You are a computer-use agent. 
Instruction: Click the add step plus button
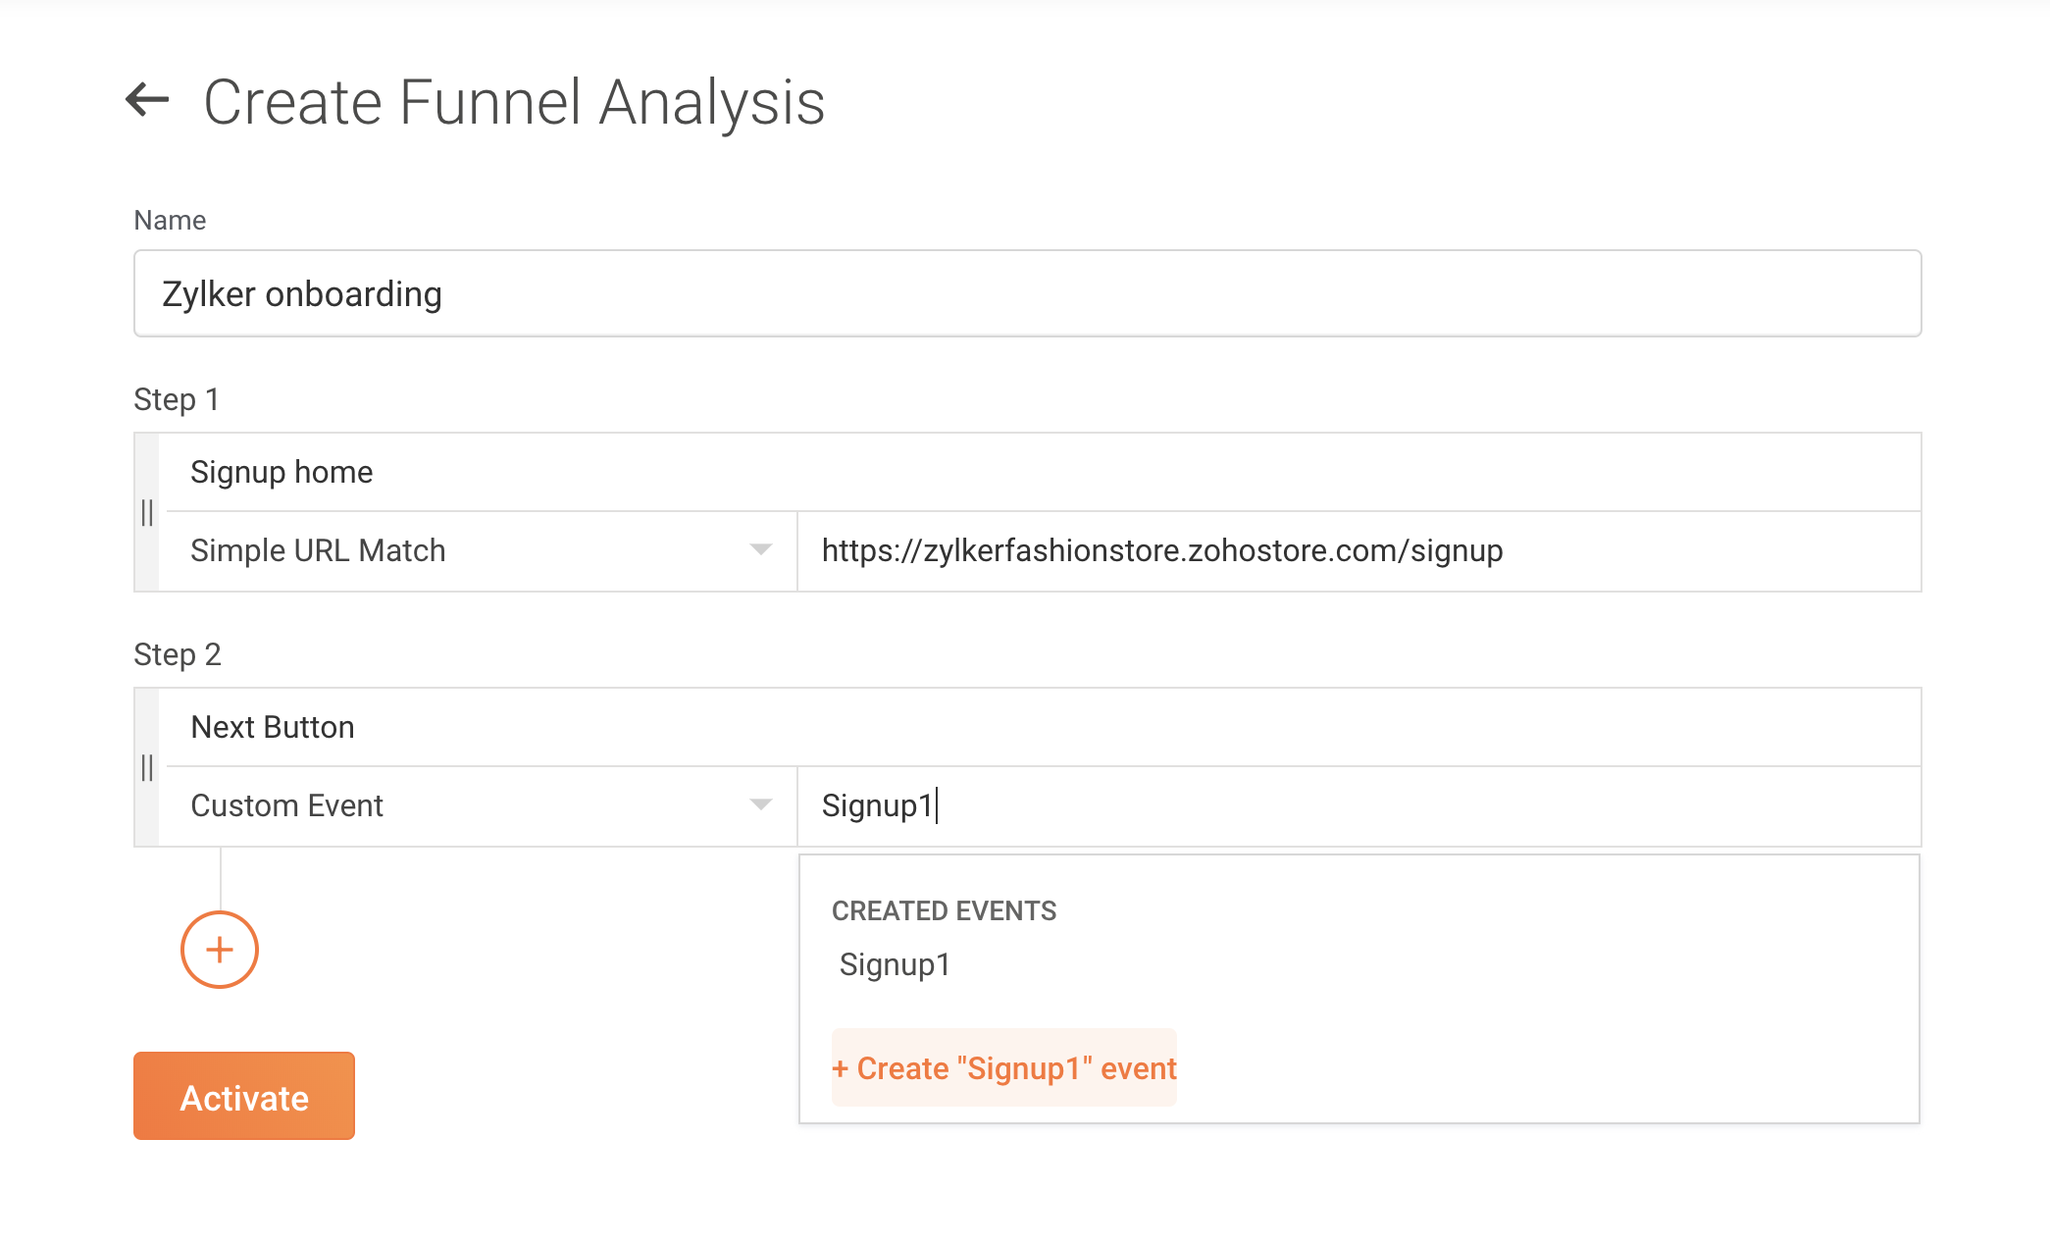pyautogui.click(x=220, y=950)
